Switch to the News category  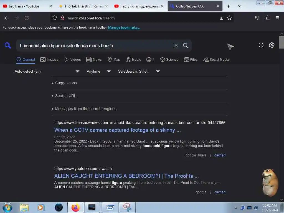pos(94,60)
